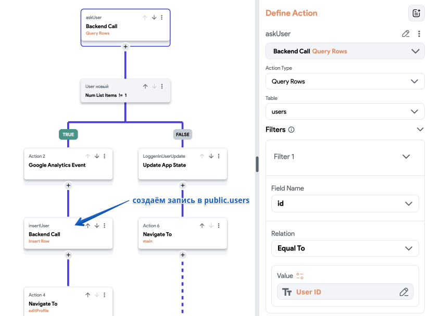Image resolution: width=428 pixels, height=316 pixels.
Task: Open Relation Equal To dropdown
Action: (345, 248)
